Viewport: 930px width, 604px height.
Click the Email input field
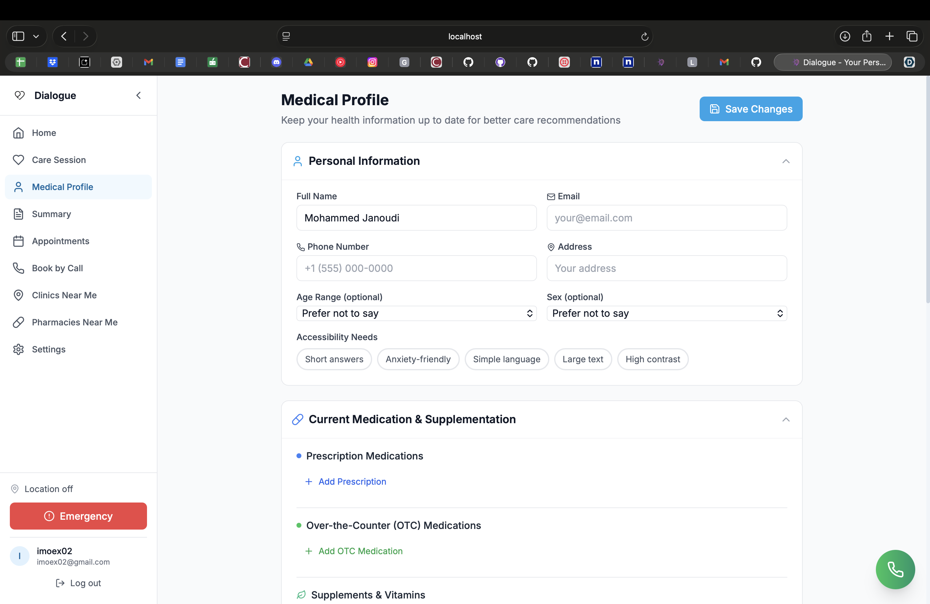[666, 218]
